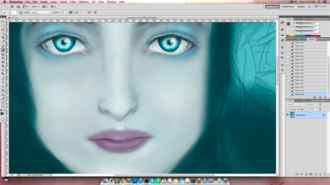The image size is (330, 185).
Task: Select the Hand tool
Action: pos(3,103)
